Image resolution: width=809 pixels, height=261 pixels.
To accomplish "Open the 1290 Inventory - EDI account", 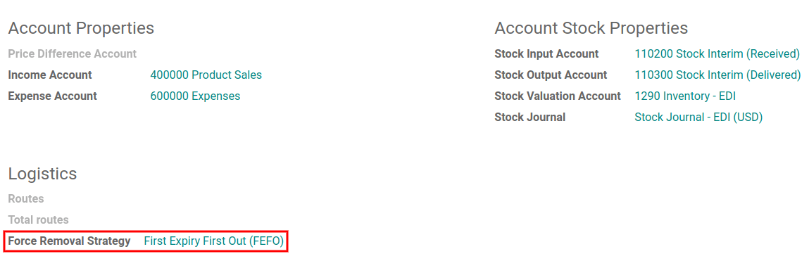I will click(685, 96).
